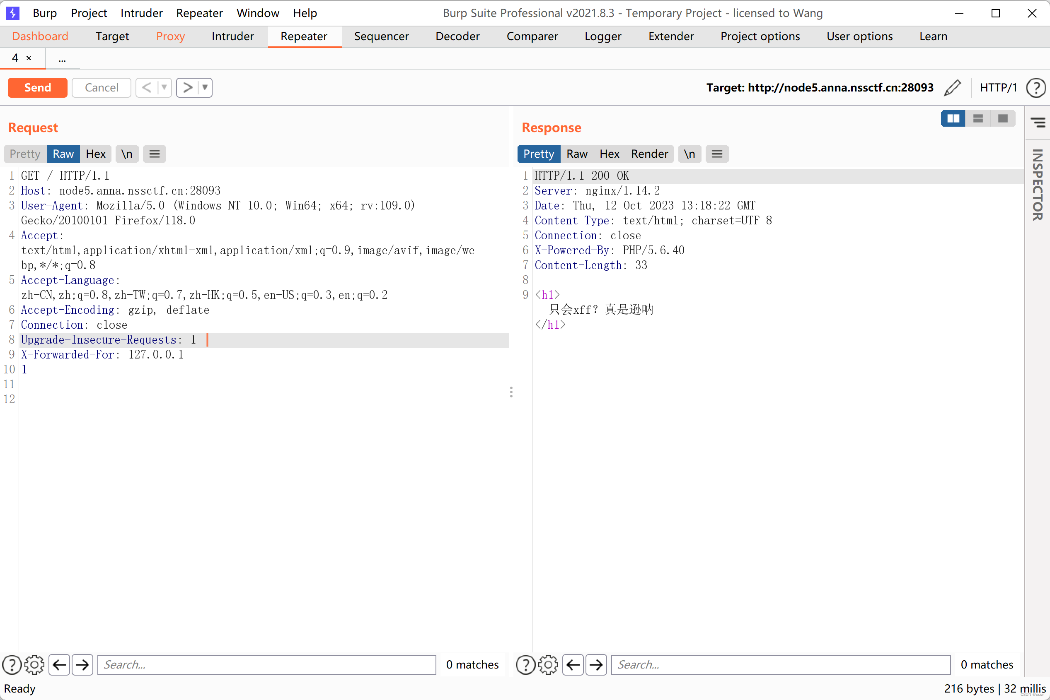Click the pencil icon to edit target
1050x700 pixels.
[952, 87]
